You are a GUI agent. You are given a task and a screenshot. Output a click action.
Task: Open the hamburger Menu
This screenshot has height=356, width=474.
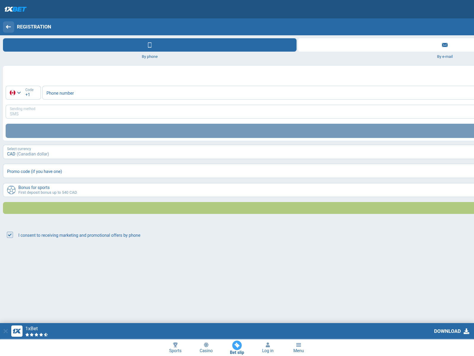[x=299, y=347]
